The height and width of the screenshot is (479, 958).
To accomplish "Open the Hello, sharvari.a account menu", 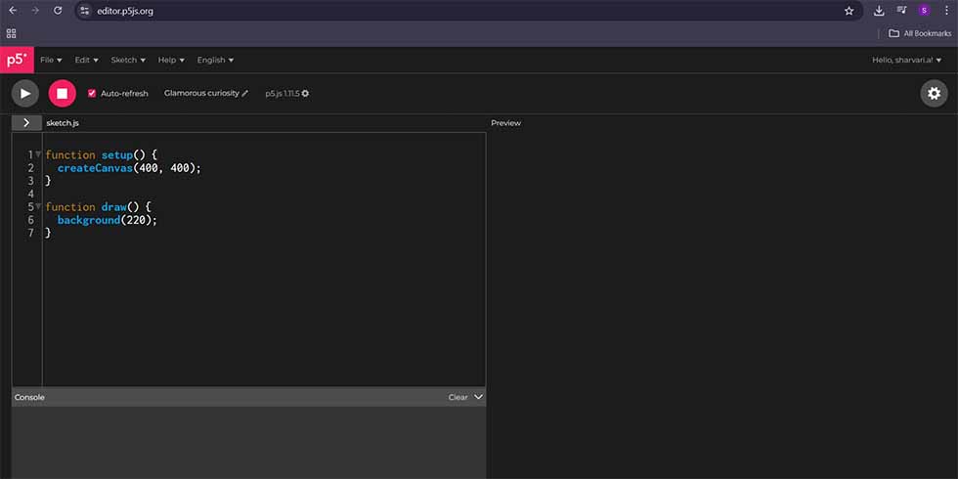I will [x=907, y=60].
